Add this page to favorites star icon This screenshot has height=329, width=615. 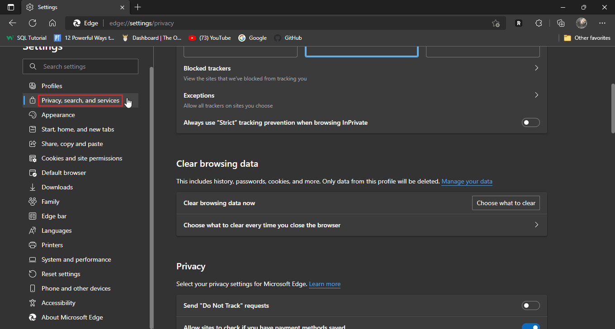(496, 23)
